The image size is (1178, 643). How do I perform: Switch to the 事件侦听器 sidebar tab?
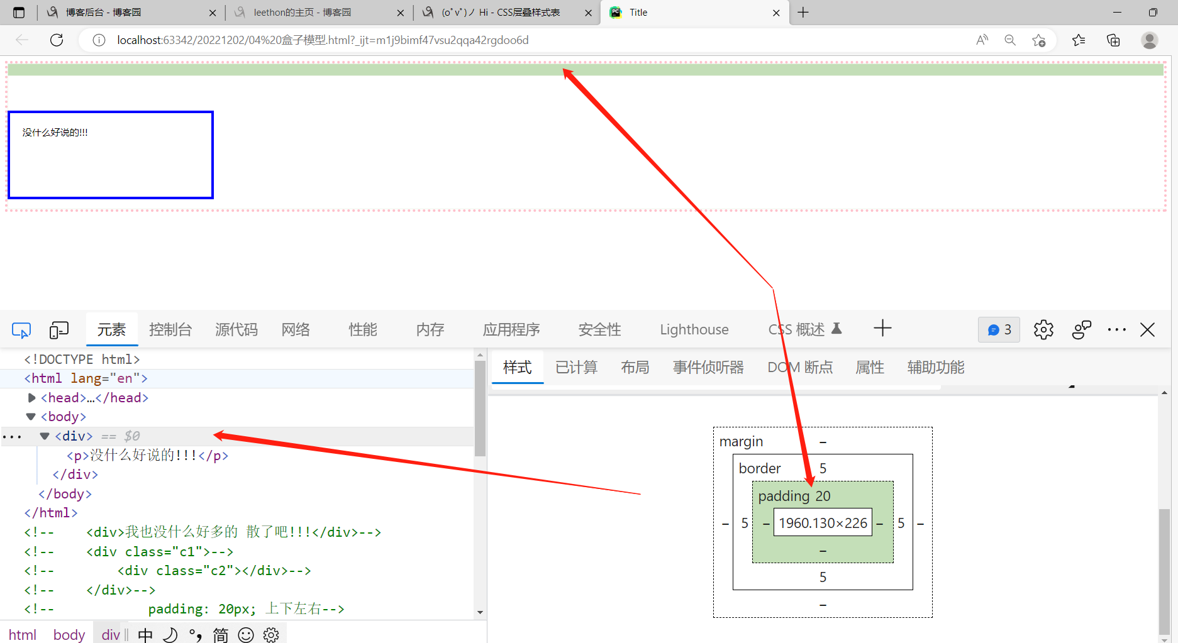click(708, 368)
